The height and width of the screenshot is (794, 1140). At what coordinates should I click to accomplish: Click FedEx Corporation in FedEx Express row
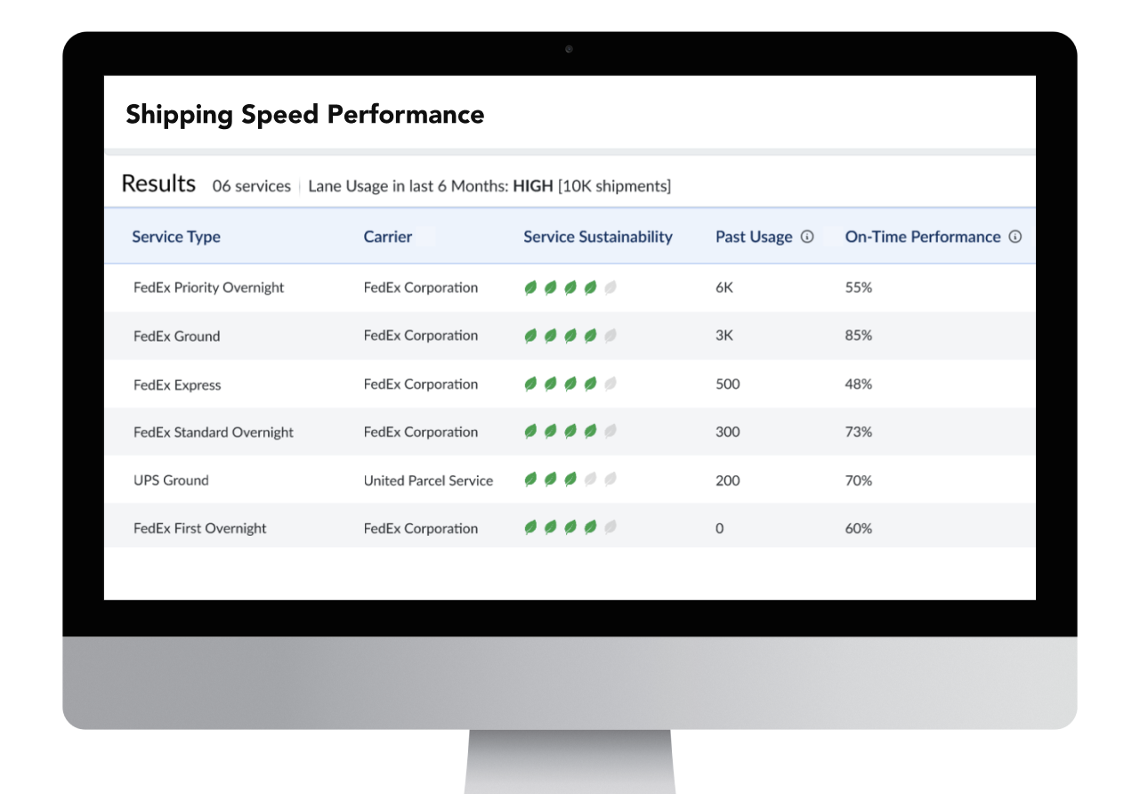(x=421, y=384)
